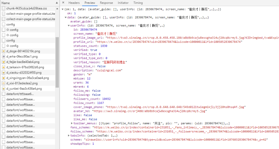Screen dimensions: 279x149
Task: Expand the toolbar_menus array
Action: (x=72, y=123)
